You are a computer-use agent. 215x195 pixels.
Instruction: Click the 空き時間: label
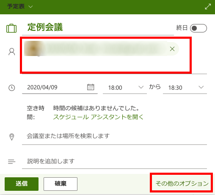36,112
